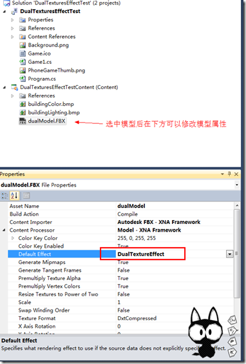Select buildingLighting.bmp in the Content project

53,112
